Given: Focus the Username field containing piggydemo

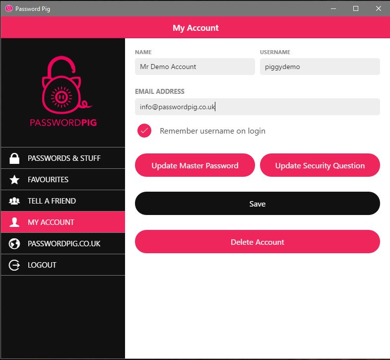Looking at the screenshot, I should pyautogui.click(x=320, y=67).
